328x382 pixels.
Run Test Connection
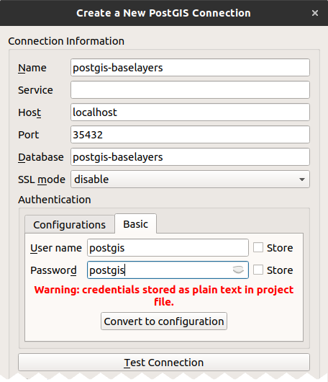pos(164,363)
